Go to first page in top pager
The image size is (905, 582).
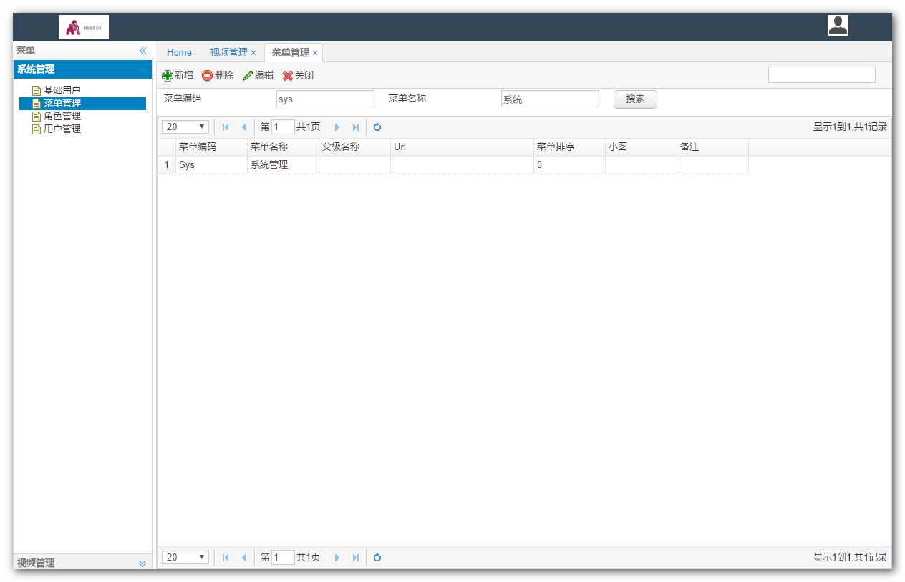[226, 127]
